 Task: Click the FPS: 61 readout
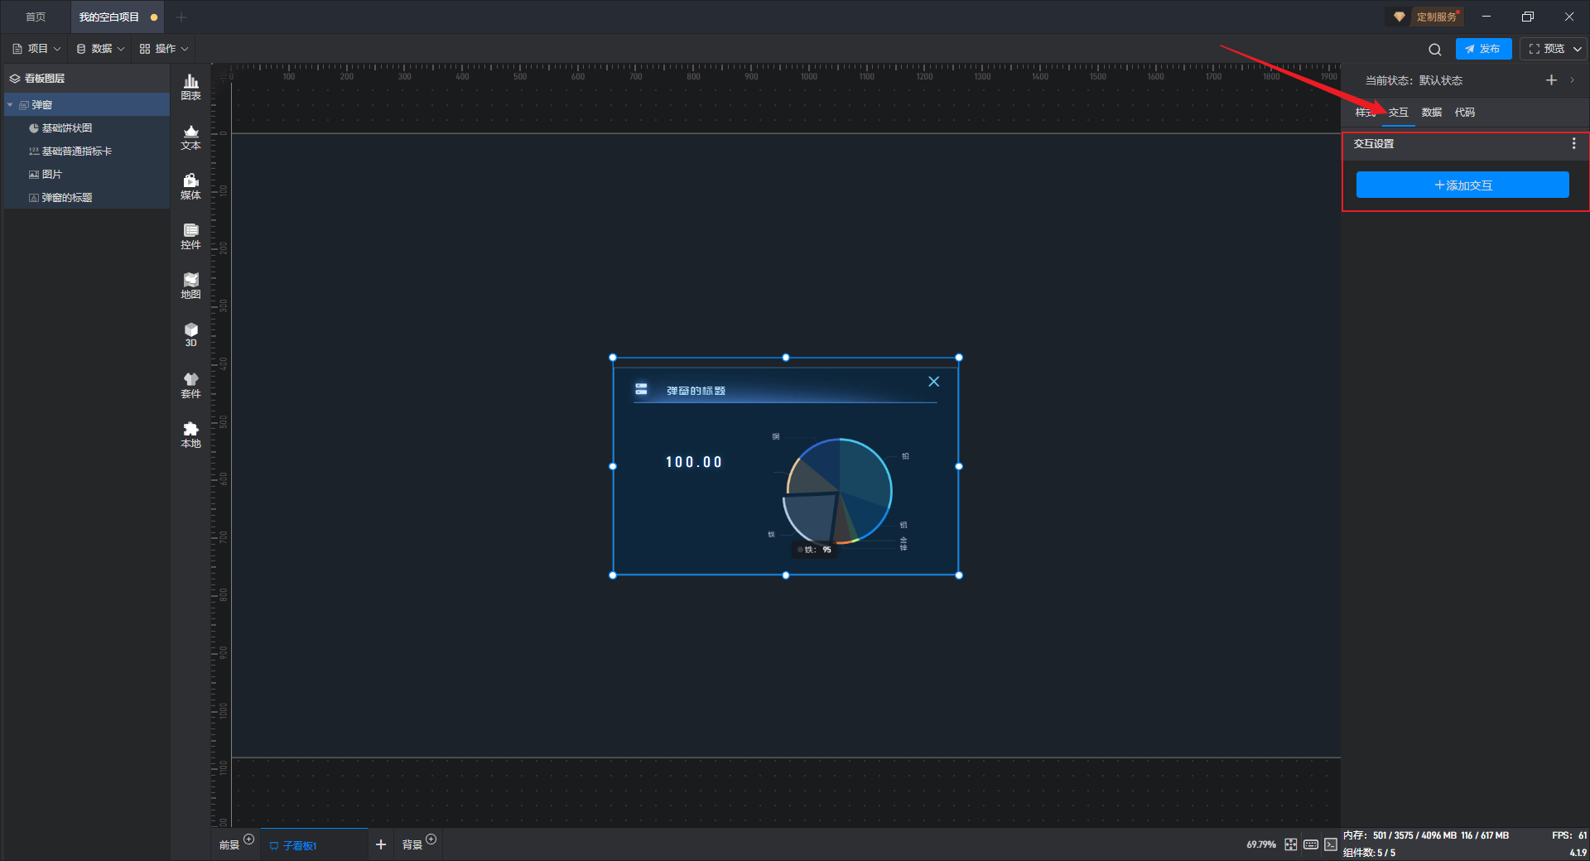tap(1569, 835)
